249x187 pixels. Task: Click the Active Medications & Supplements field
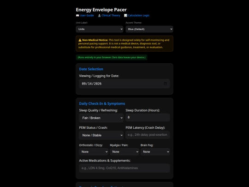tap(125, 168)
